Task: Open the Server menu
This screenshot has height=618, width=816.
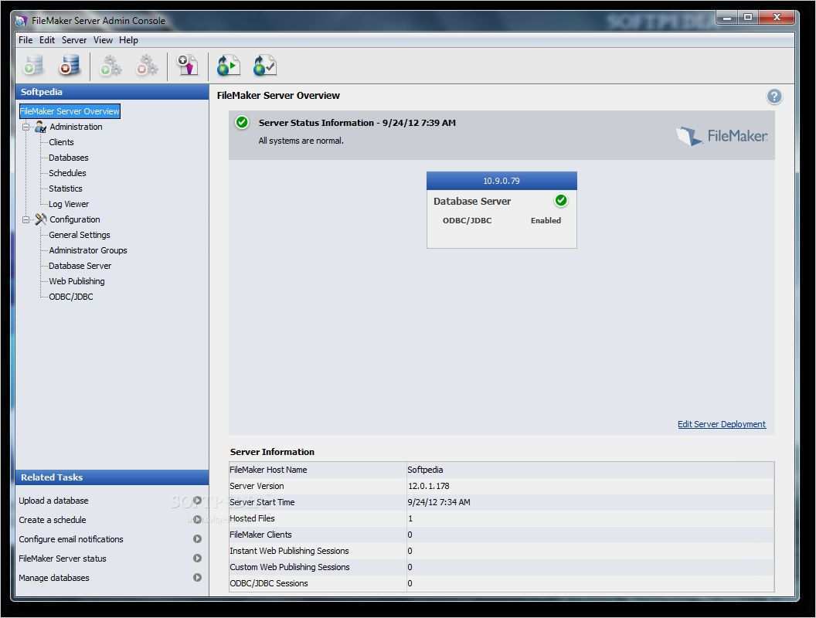Action: click(x=74, y=40)
